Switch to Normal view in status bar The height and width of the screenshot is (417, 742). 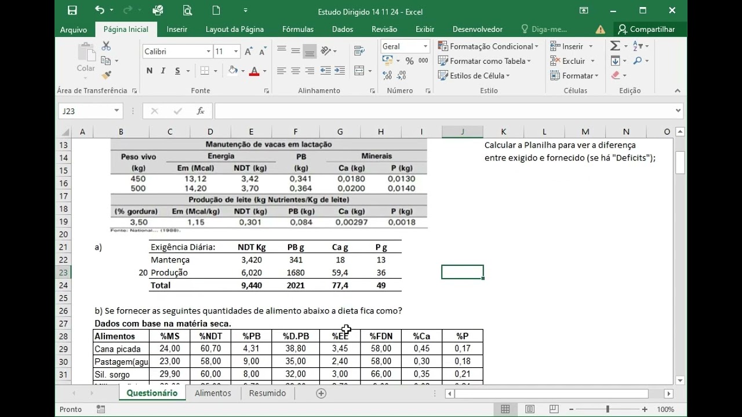point(505,409)
